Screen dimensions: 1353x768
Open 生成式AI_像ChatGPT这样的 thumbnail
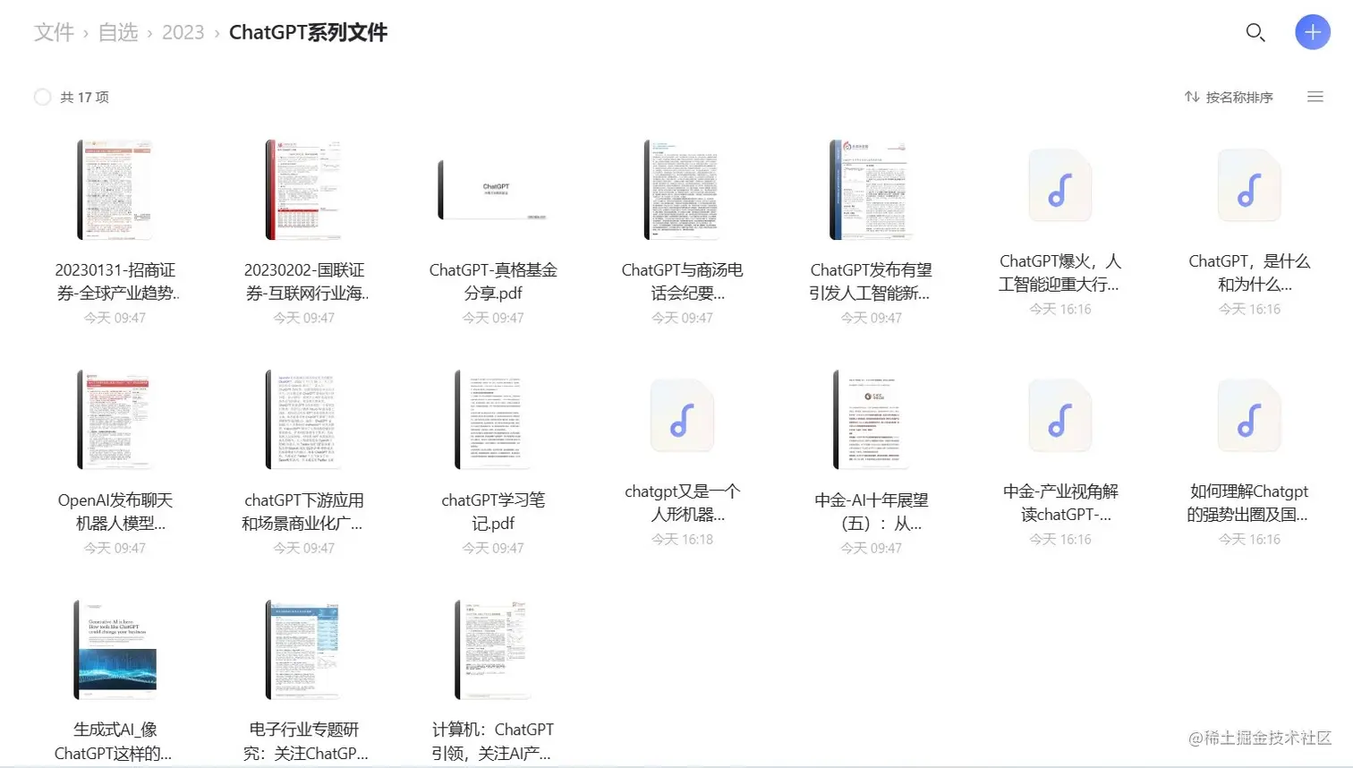115,650
